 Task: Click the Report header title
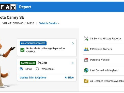pyautogui.click(x=25, y=7)
